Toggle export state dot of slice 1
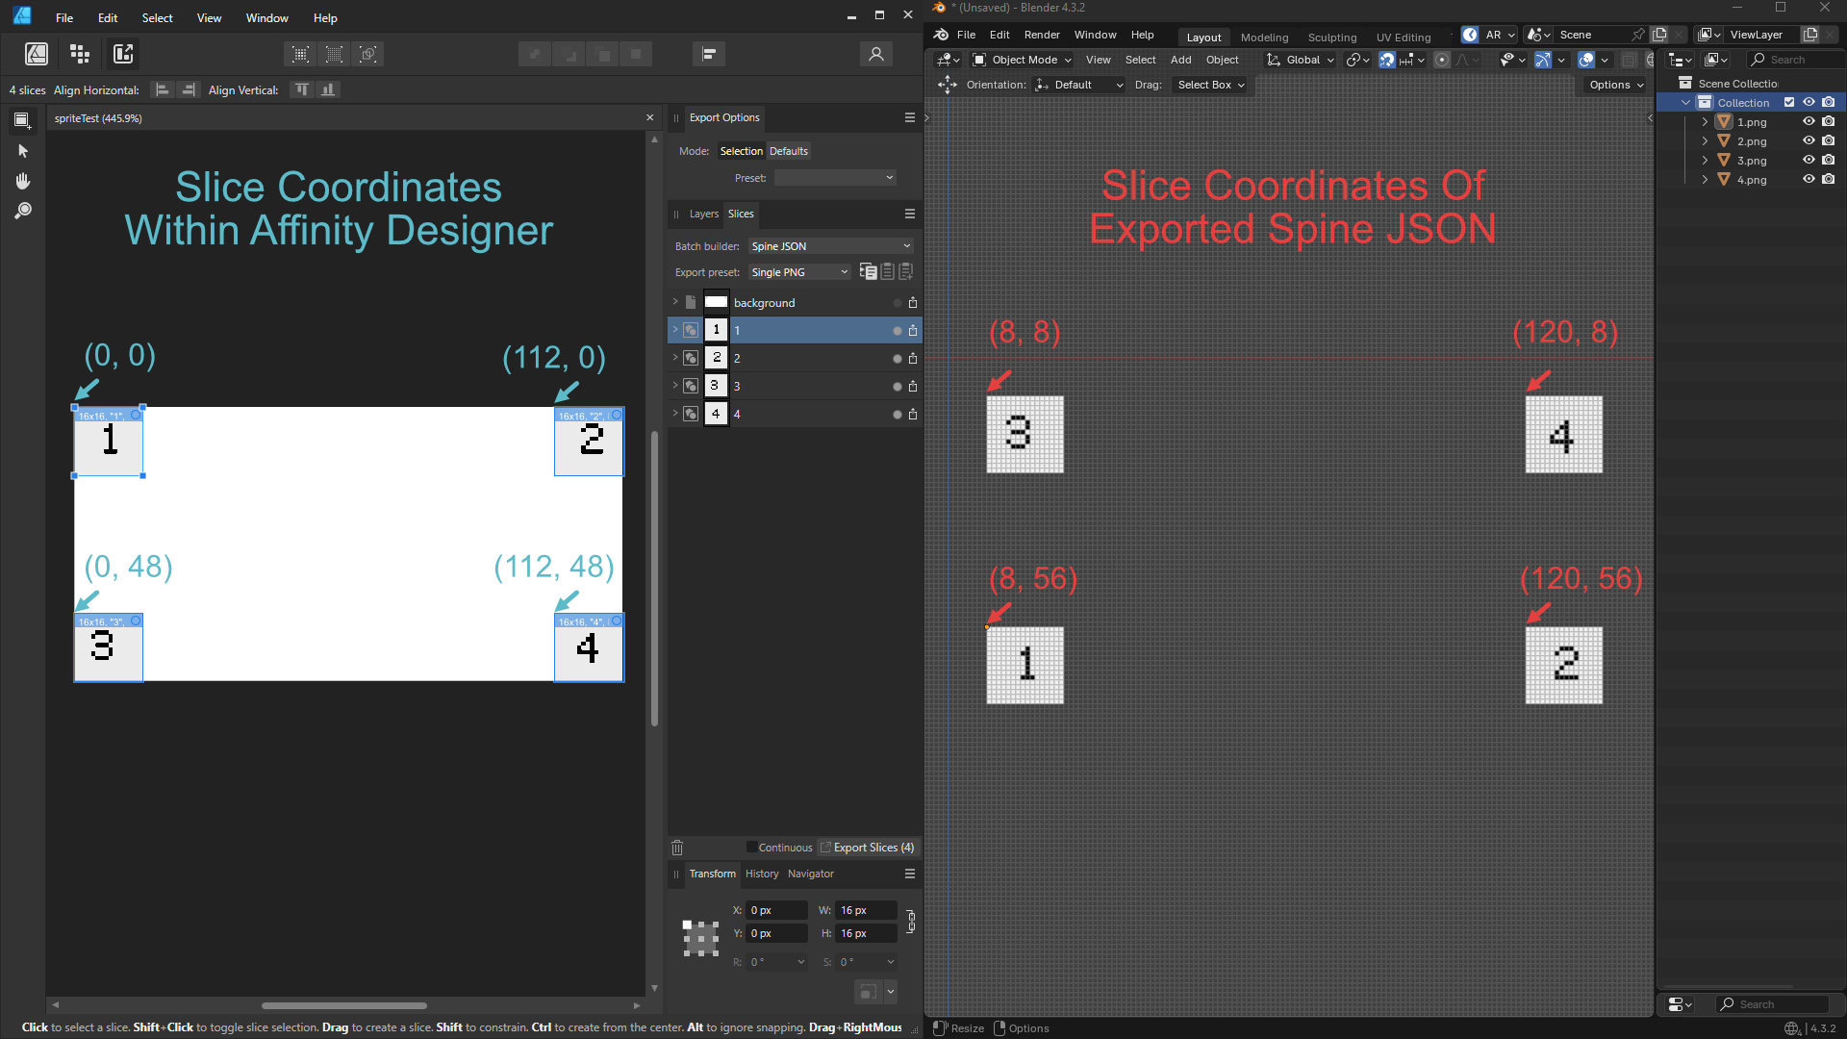1847x1039 pixels. [x=898, y=331]
